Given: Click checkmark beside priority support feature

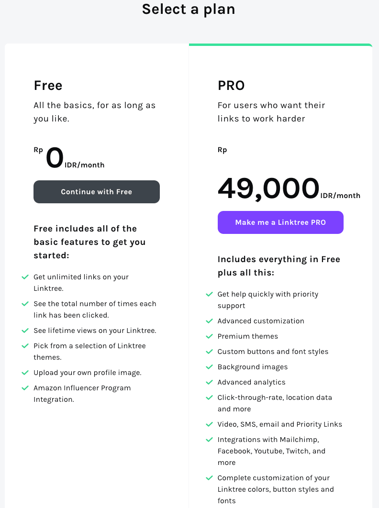Looking at the screenshot, I should (x=209, y=294).
